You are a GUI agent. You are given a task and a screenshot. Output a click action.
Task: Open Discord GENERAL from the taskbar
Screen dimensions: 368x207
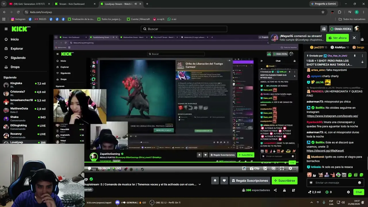click(x=131, y=202)
